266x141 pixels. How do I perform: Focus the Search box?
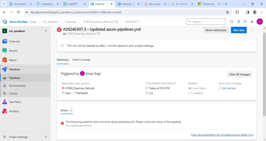pos(206,22)
